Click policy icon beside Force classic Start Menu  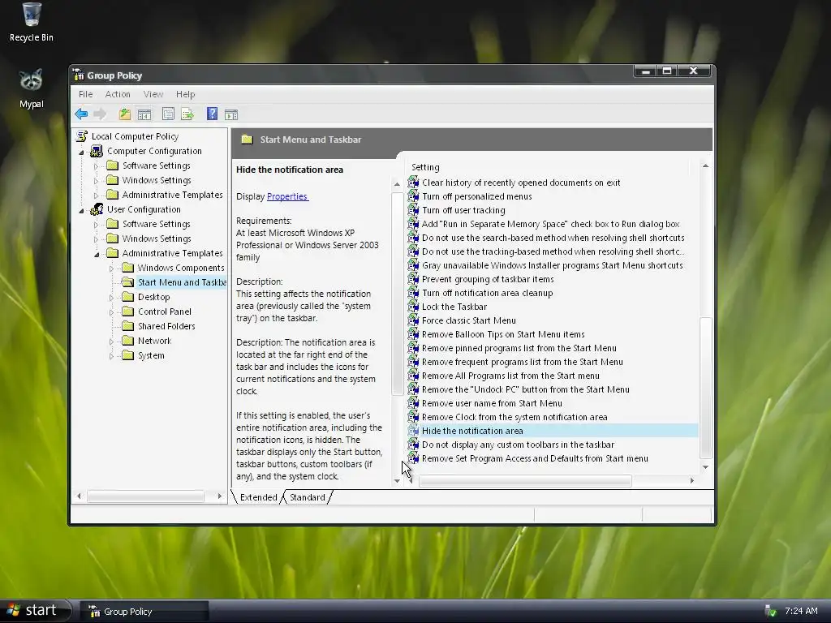[x=413, y=320]
